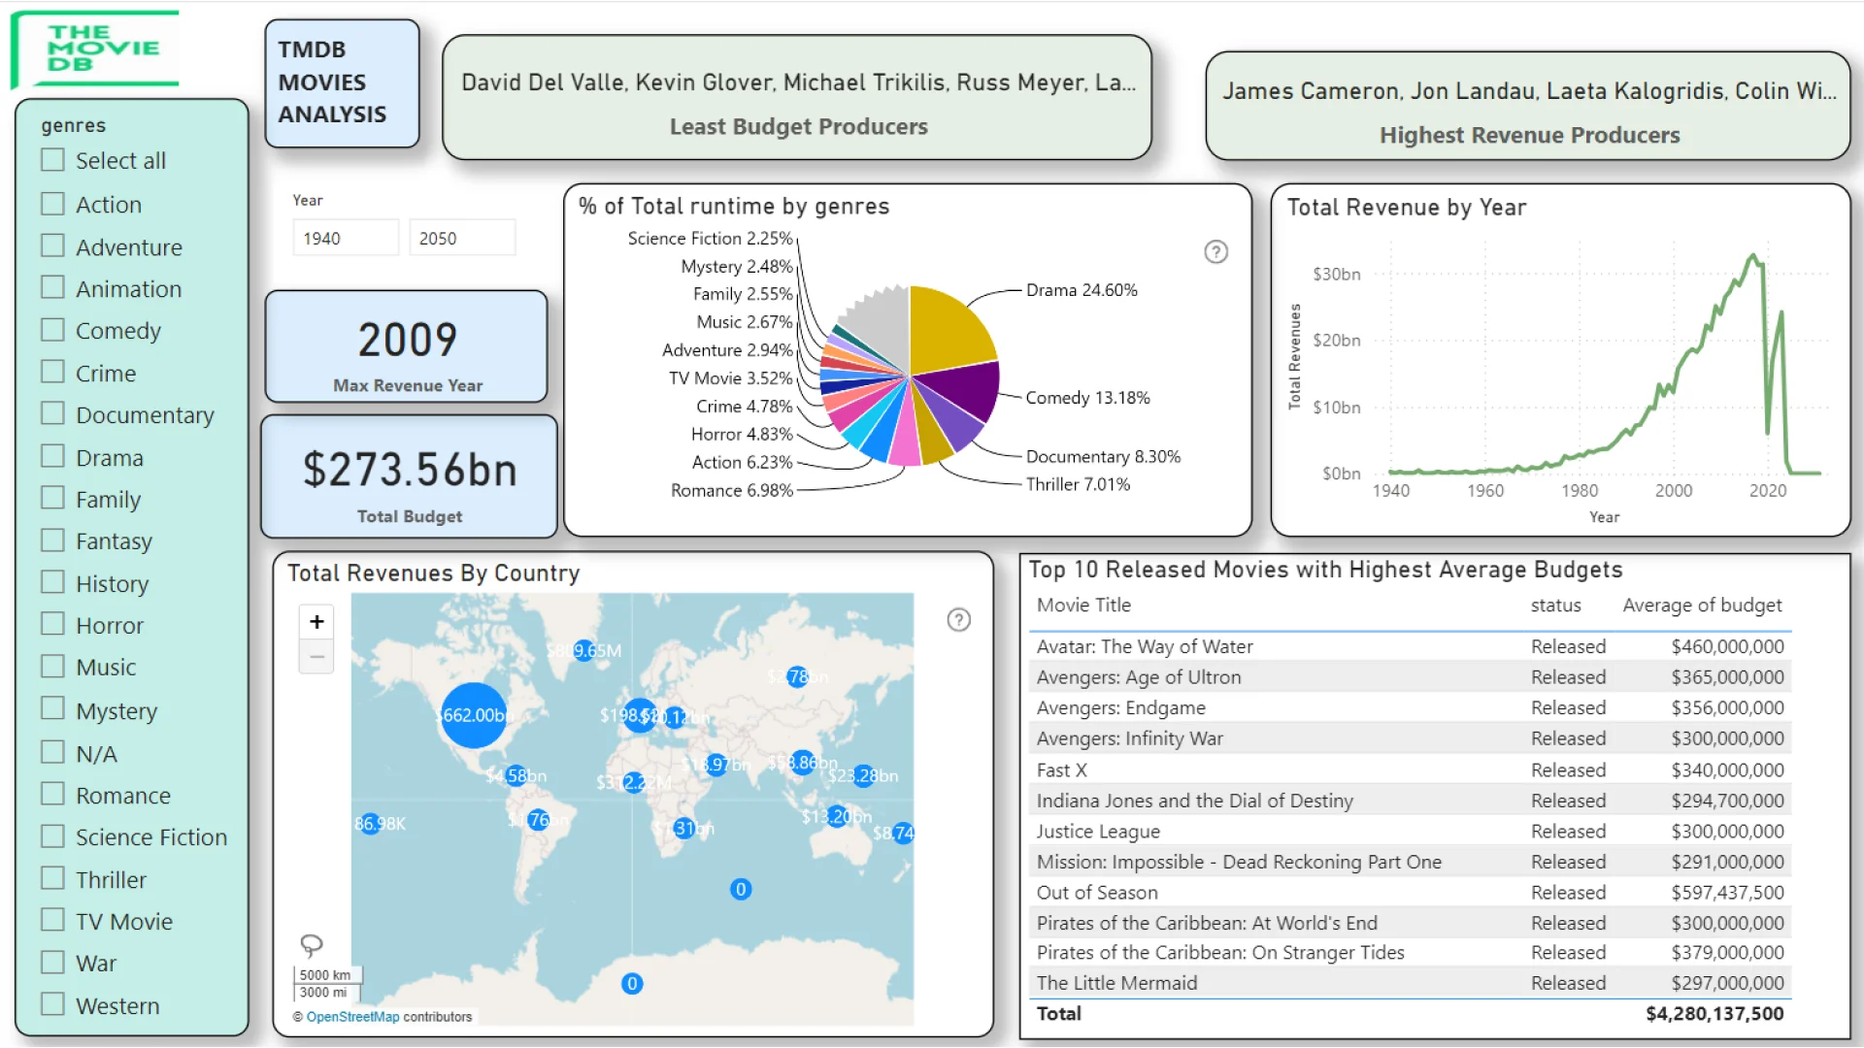Enable the Western genre checkbox
Screen dimensions: 1864x1048
coord(52,1005)
